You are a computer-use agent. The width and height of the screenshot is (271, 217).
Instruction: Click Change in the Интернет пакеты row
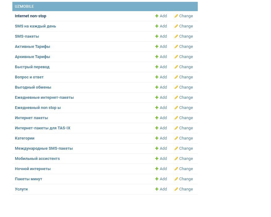184,118
